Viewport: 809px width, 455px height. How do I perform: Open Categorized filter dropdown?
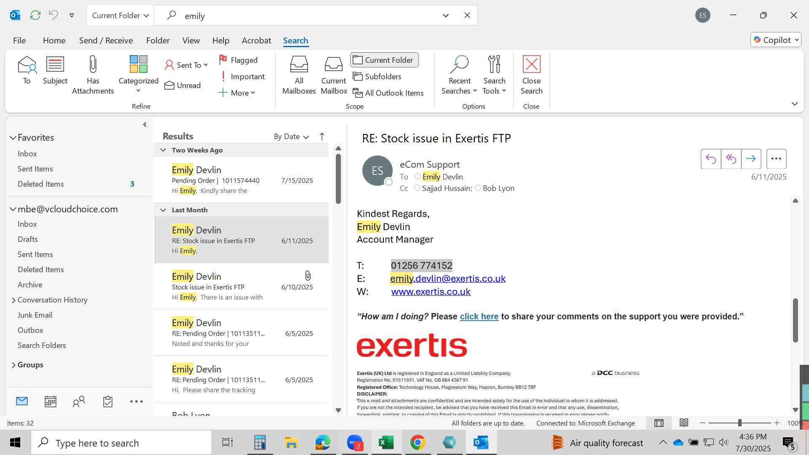click(138, 75)
